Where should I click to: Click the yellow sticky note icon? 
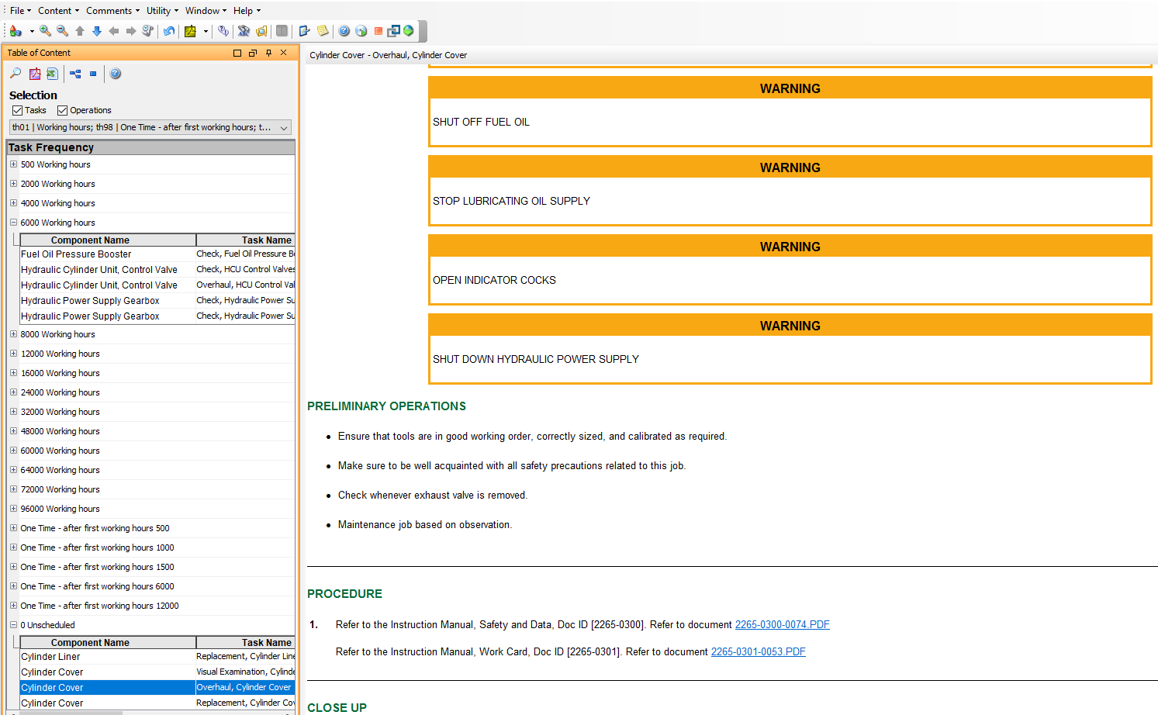(323, 31)
